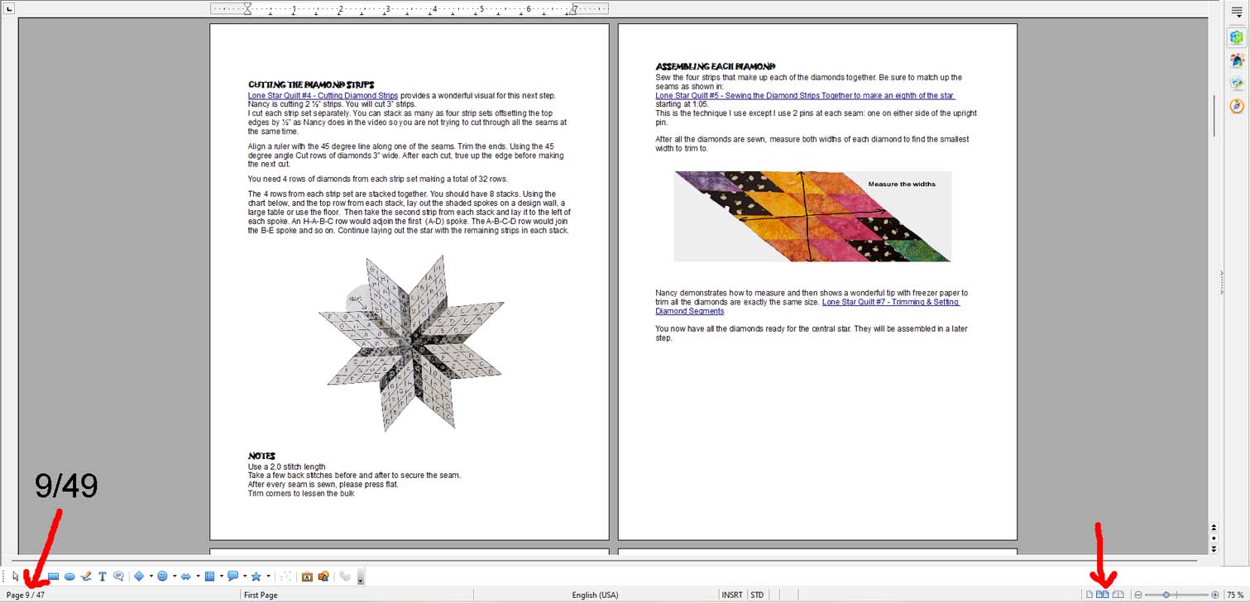
Task: Open the sidebar Styles and Formatting deck
Action: coord(1236,60)
